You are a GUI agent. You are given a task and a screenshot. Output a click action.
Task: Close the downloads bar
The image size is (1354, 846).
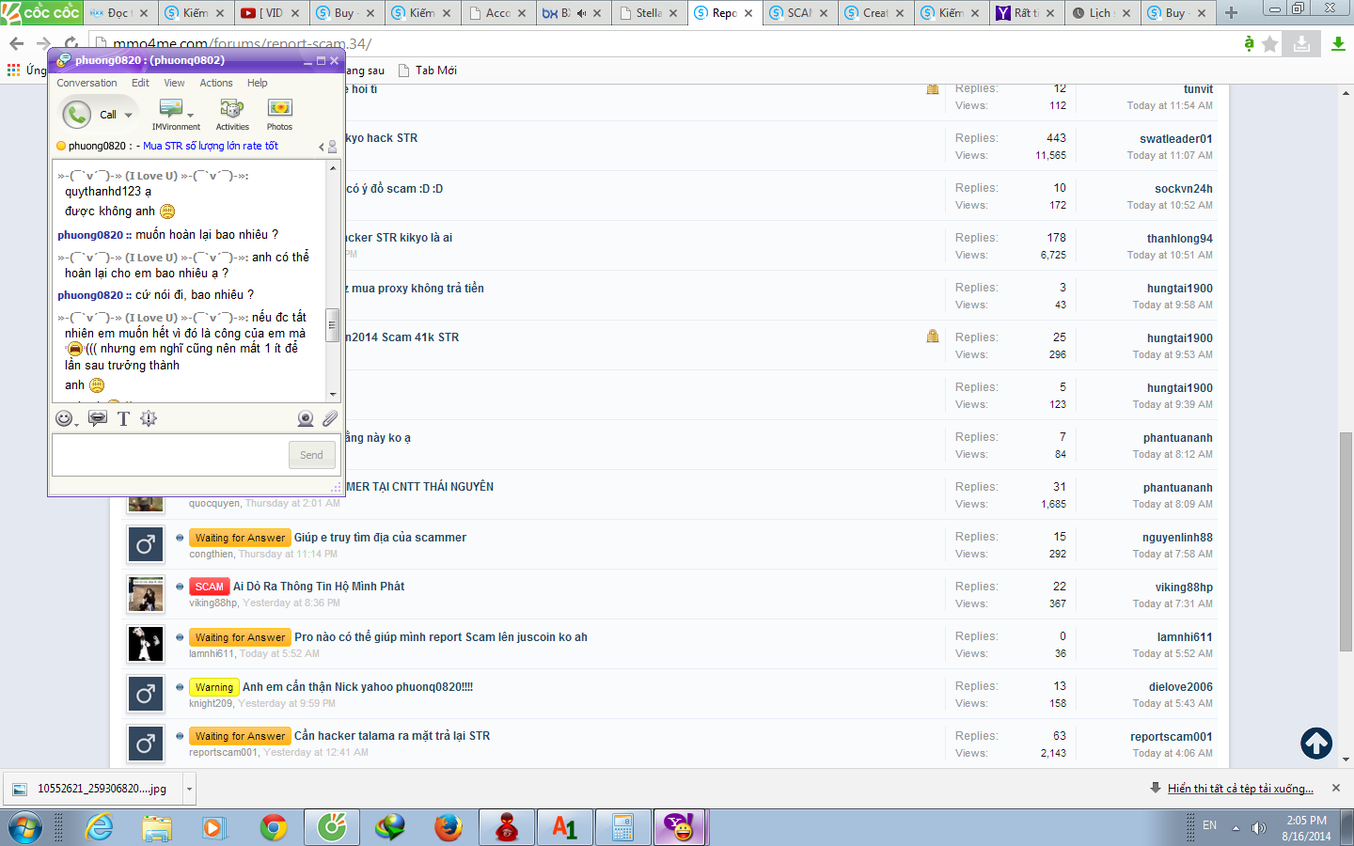point(1336,788)
